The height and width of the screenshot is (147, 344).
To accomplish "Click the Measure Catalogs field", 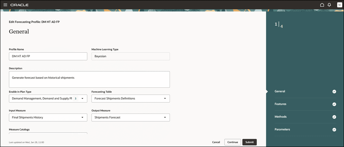I will coord(48,133).
